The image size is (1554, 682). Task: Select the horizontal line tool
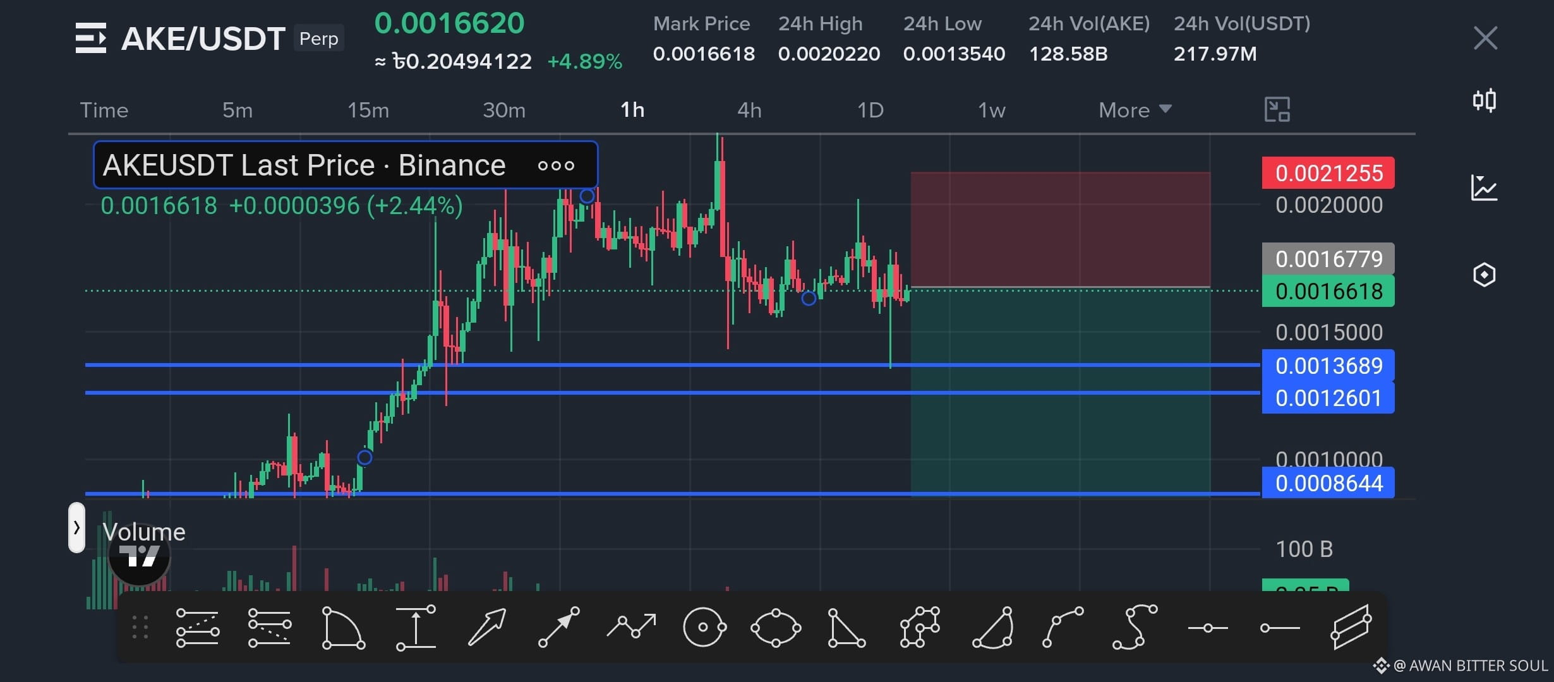coord(1208,628)
